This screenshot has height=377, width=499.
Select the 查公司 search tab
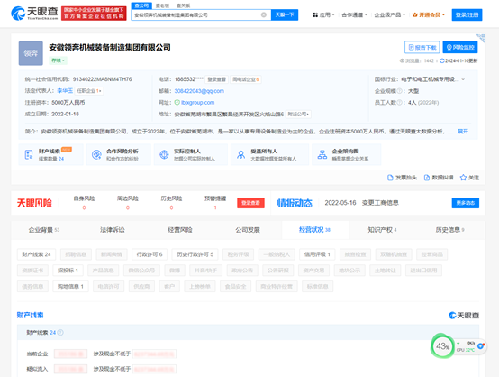pos(141,5)
